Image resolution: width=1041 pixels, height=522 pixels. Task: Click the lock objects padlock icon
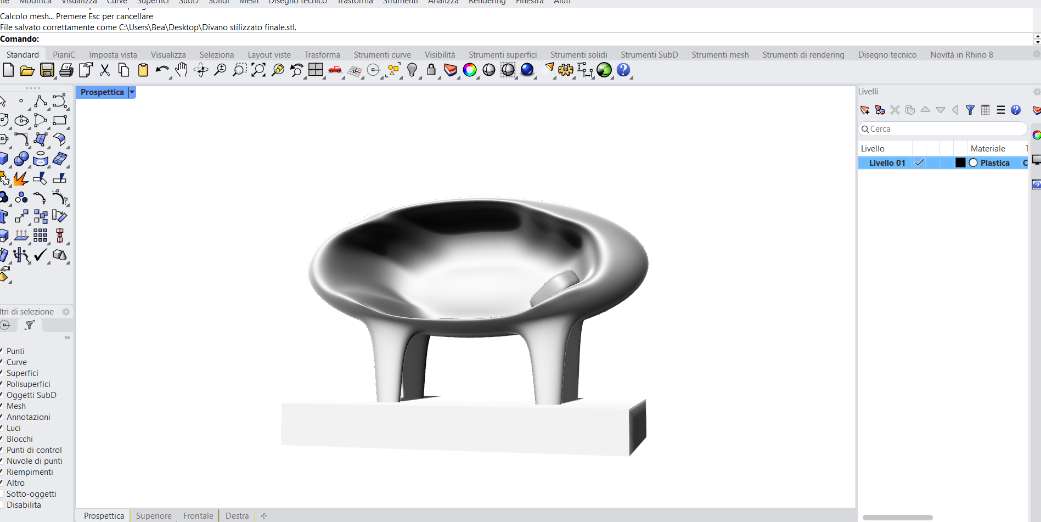431,70
